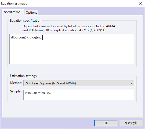Cancel the dialog with キャンセル button
The image size is (145, 129).
click(131, 123)
